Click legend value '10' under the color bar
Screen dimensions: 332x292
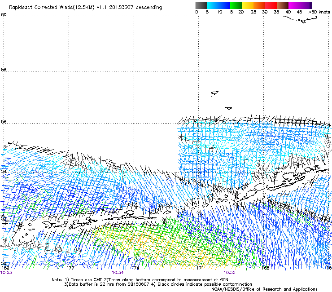[x=219, y=12]
